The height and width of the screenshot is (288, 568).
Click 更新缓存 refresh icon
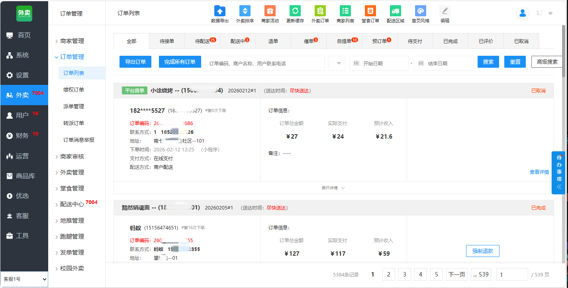click(295, 11)
